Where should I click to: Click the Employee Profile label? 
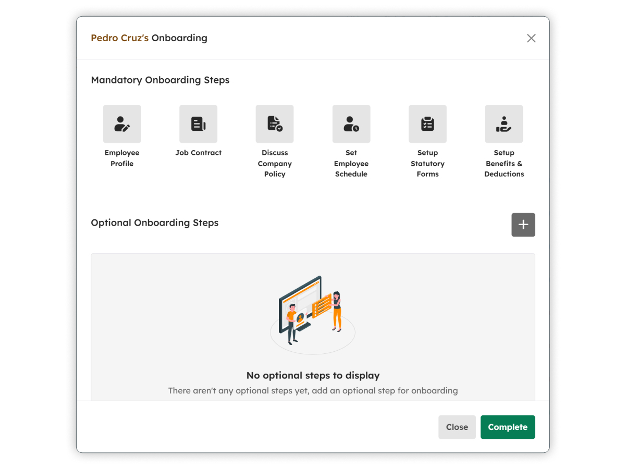pyautogui.click(x=122, y=158)
